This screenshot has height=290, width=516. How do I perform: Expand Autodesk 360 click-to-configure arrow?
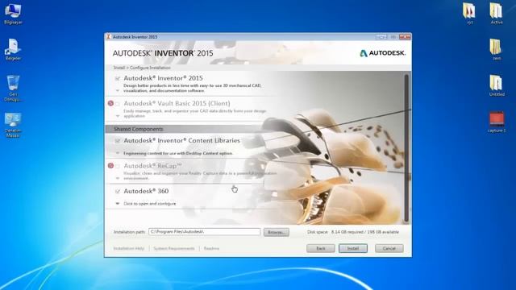click(118, 204)
